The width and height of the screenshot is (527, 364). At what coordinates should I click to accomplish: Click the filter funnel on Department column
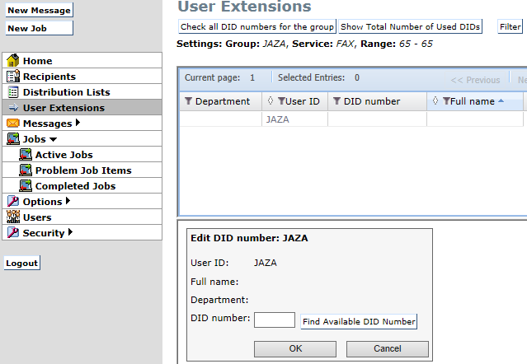[x=189, y=102]
